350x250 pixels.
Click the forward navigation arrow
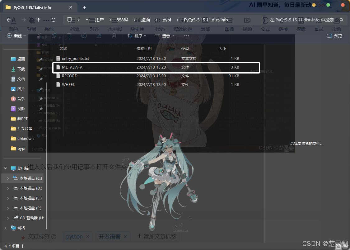[23, 20]
